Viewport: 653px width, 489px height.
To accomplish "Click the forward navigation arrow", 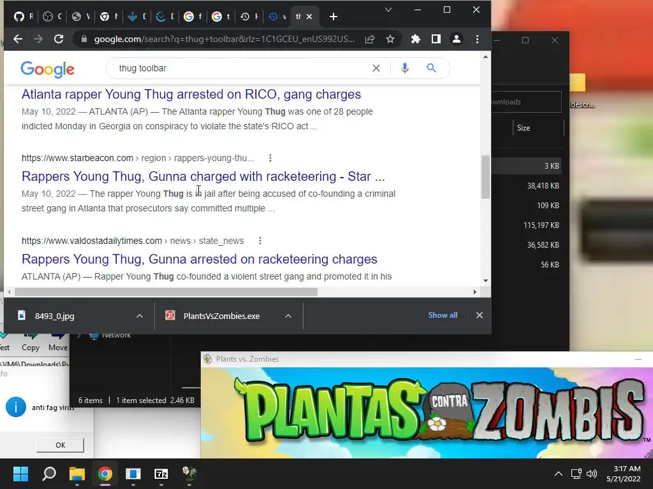I will (38, 39).
